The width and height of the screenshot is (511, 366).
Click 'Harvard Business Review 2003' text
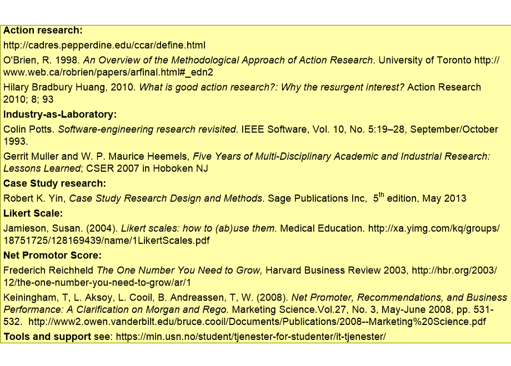click(335, 271)
